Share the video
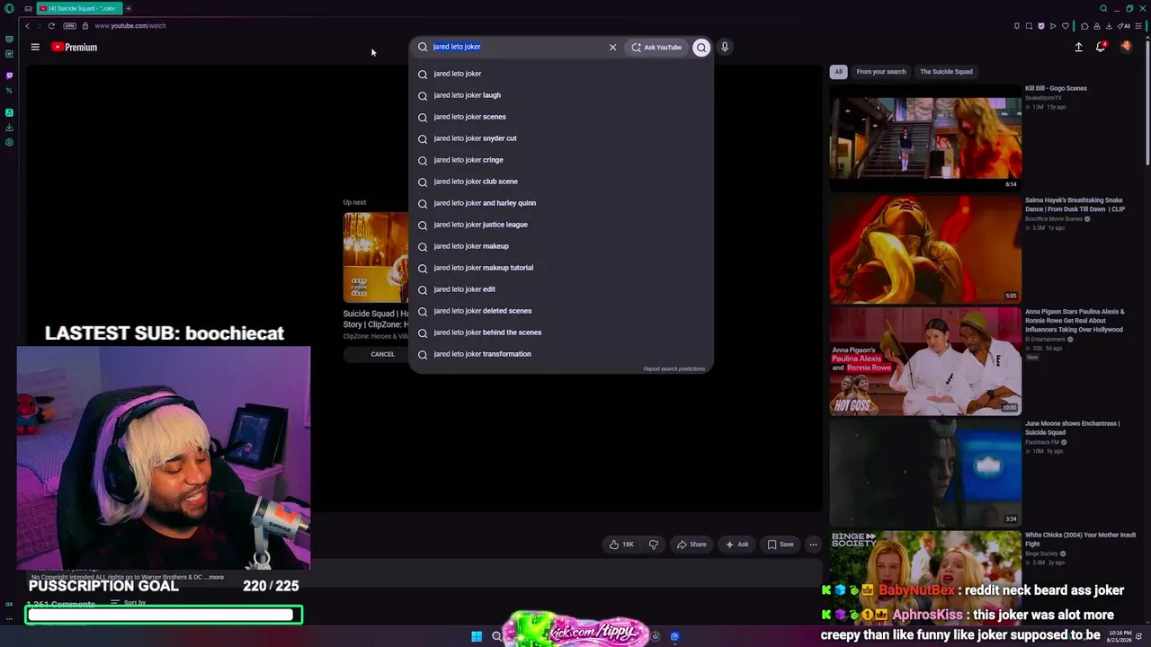Viewport: 1151px width, 647px height. tap(691, 545)
